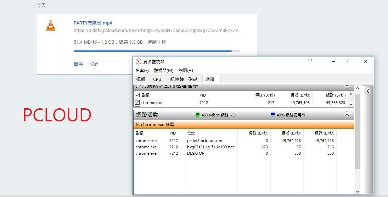Sort processes by 傳送 (B/秒) column header
The height and width of the screenshot is (197, 388).
265,95
